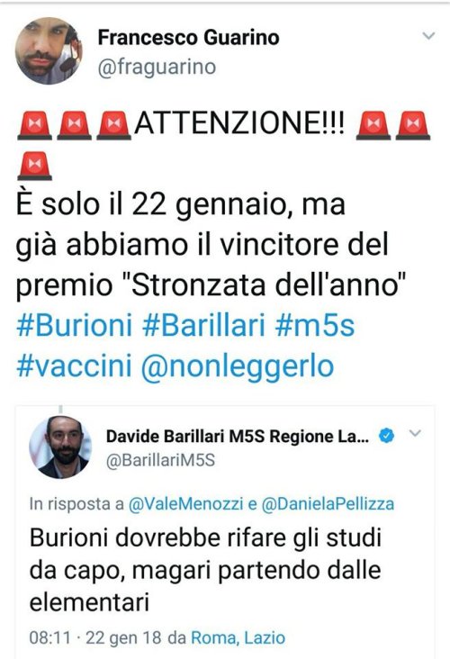Expand the quoted tweet options chevron

[415, 433]
